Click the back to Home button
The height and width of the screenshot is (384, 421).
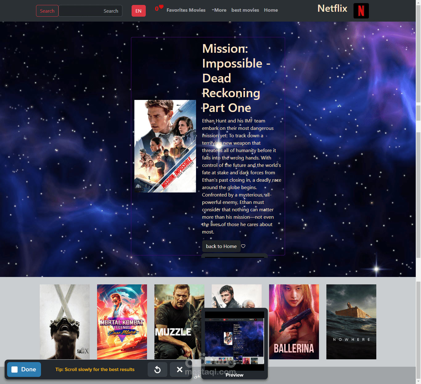[221, 246]
